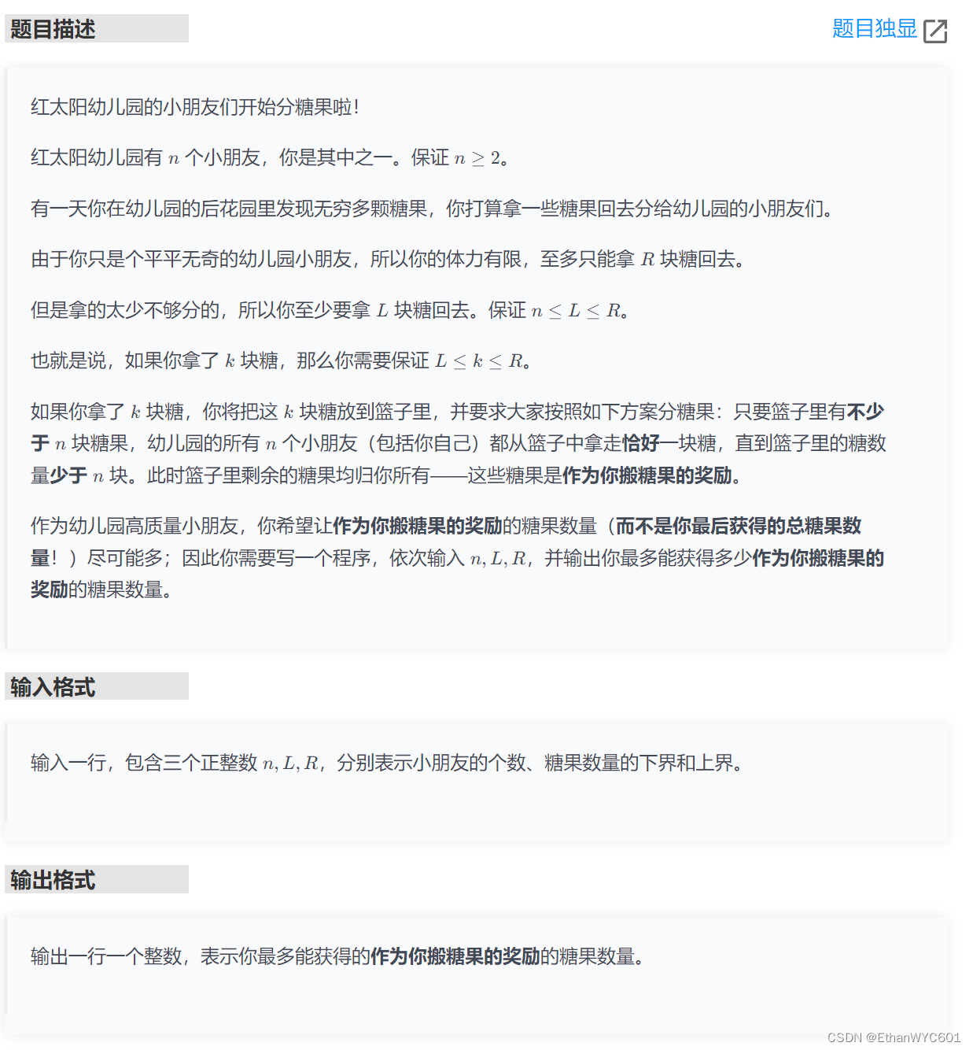
Task: Click the CSDN @EthanWYC601 watermark
Action: [894, 1037]
